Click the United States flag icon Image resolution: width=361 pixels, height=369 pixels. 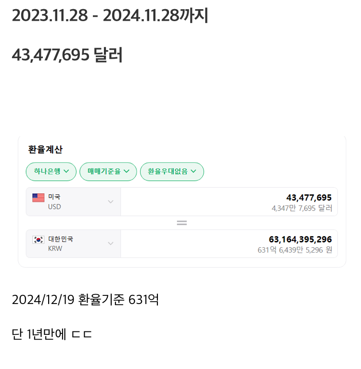pyautogui.click(x=39, y=197)
